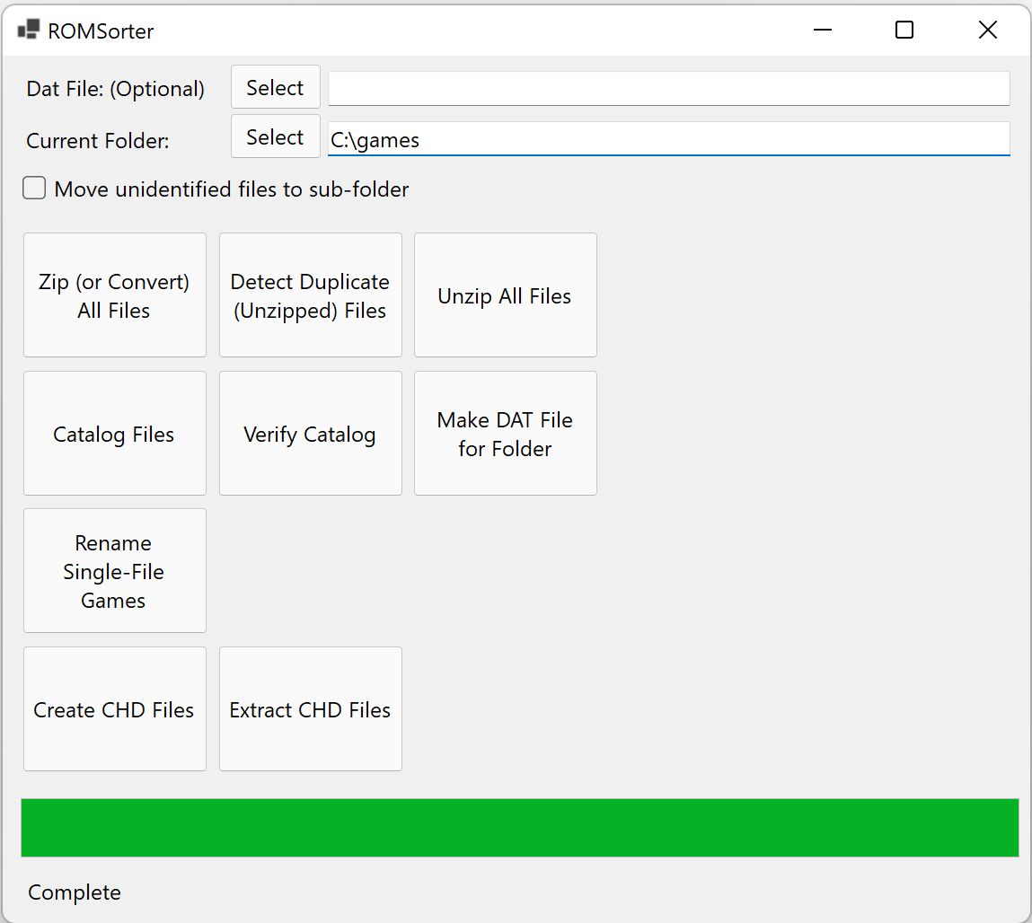The width and height of the screenshot is (1032, 923).
Task: Run Zip (or Convert) All Files
Action: click(x=114, y=295)
